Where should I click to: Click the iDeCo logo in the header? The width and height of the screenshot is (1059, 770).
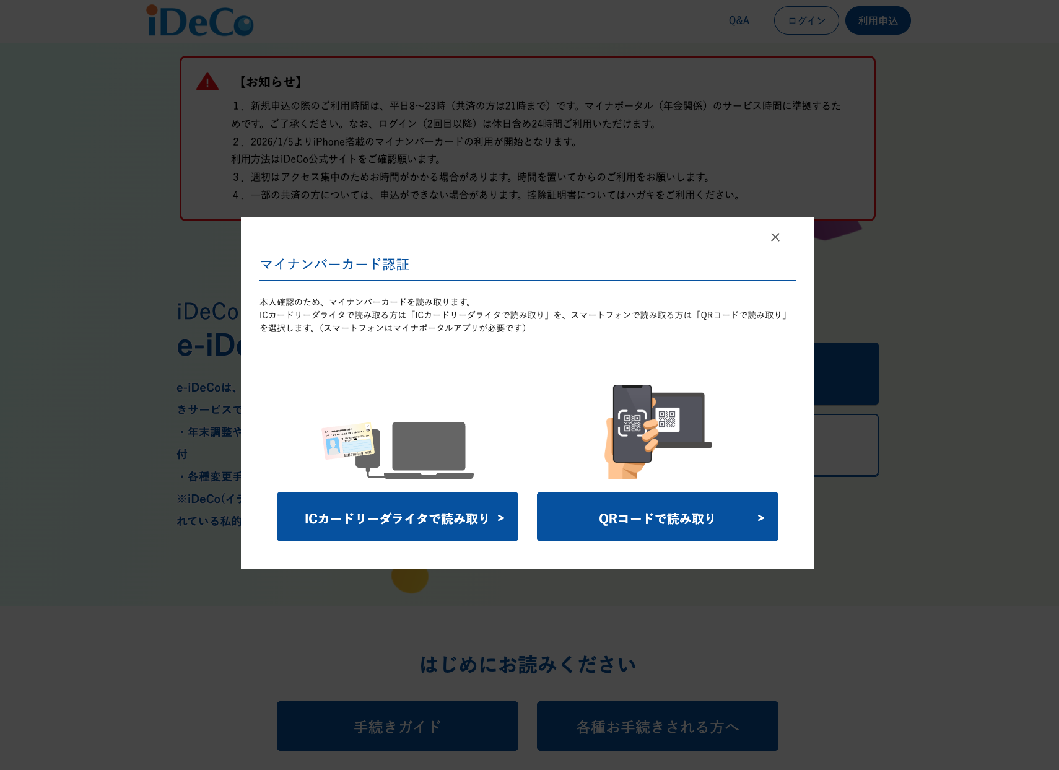199,21
